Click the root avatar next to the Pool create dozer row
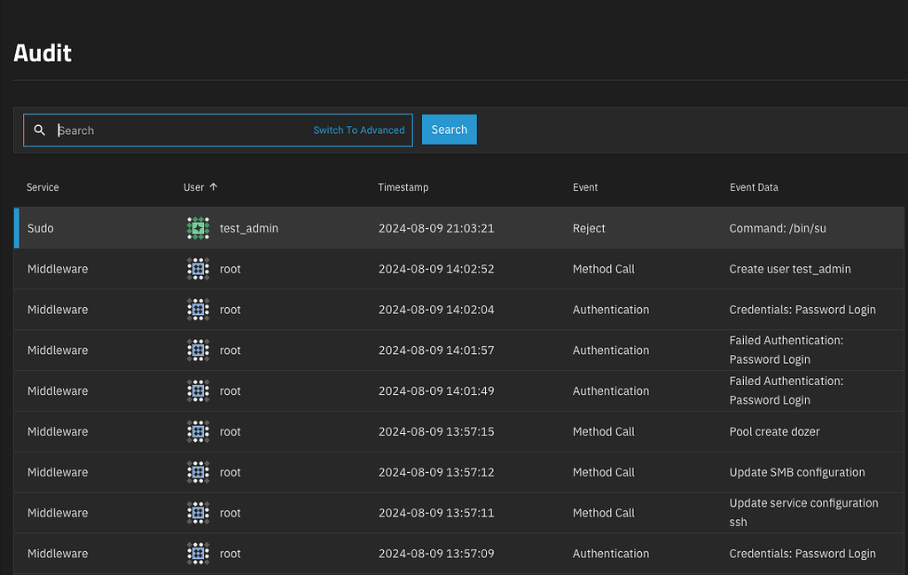Viewport: 908px width, 575px height. (198, 431)
